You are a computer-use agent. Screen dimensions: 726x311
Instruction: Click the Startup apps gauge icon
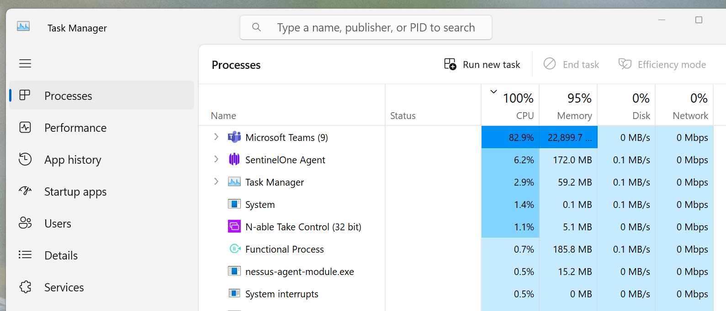pos(25,191)
